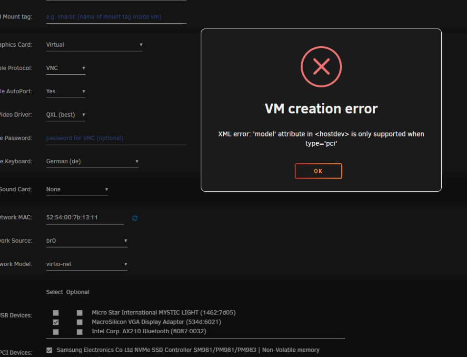Untick Select checkbox for MacroSilicon VGA Display Adapter
The width and height of the screenshot is (467, 357).
56,322
